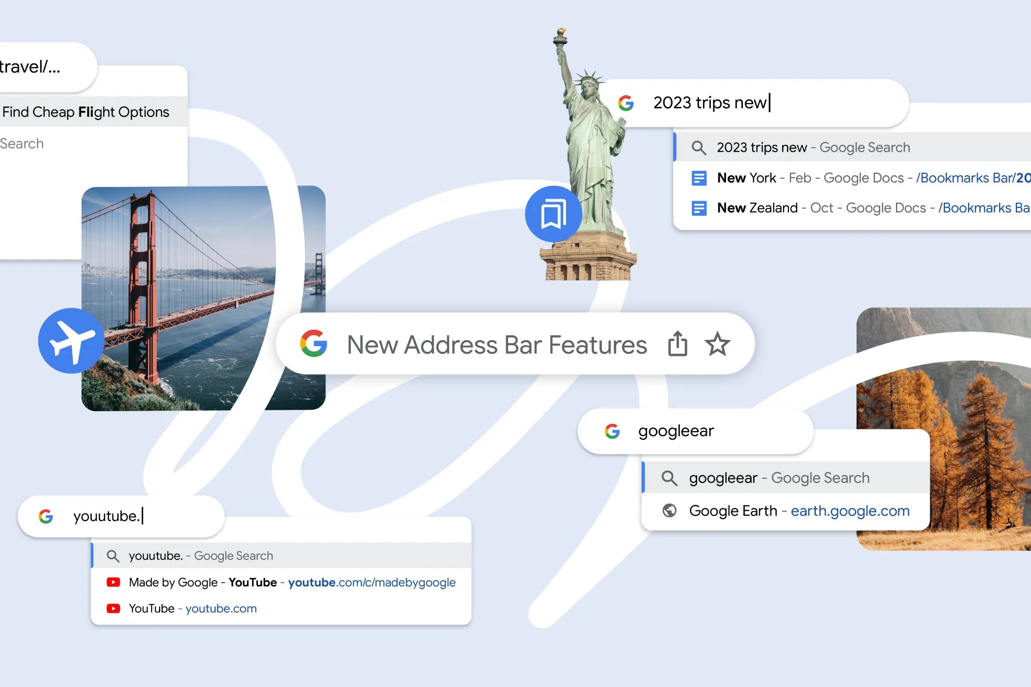This screenshot has height=687, width=1031.
Task: Open the earth.google.com link
Action: pos(850,511)
